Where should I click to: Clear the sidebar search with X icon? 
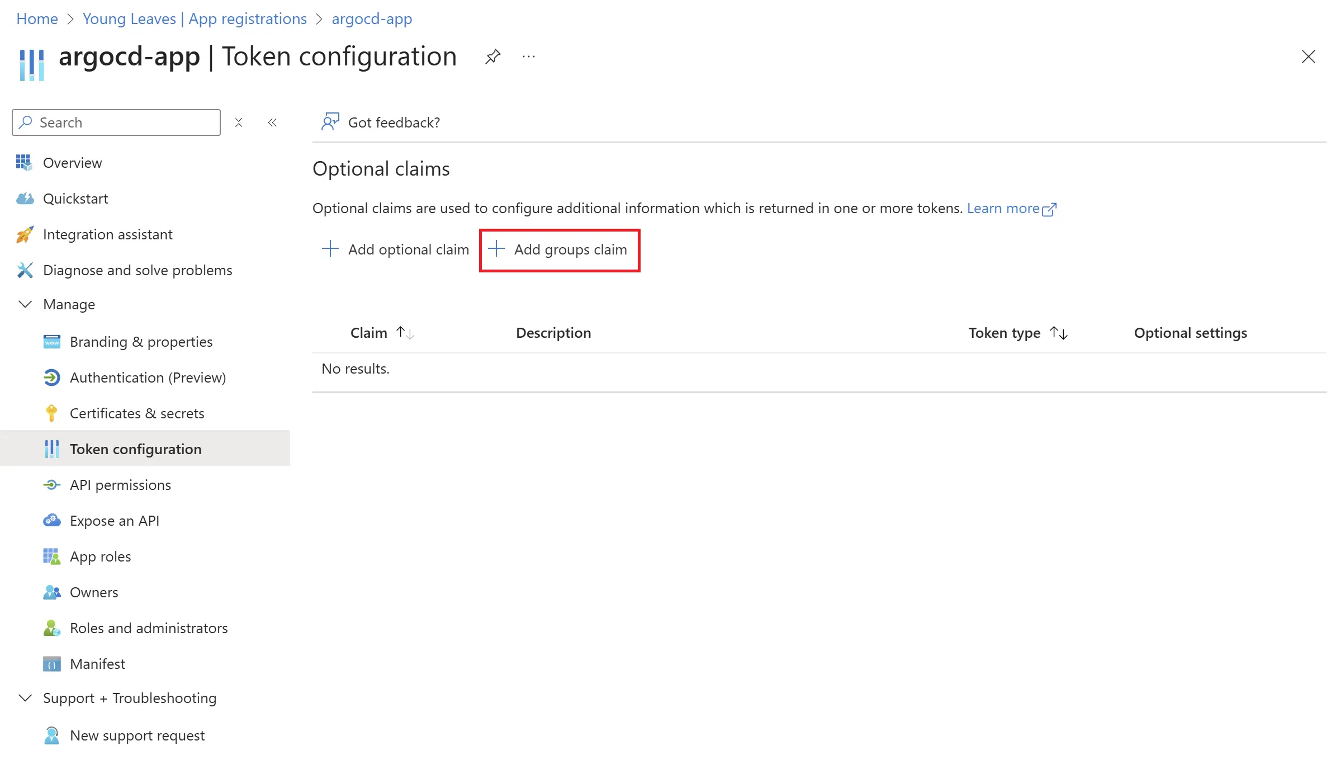[239, 122]
